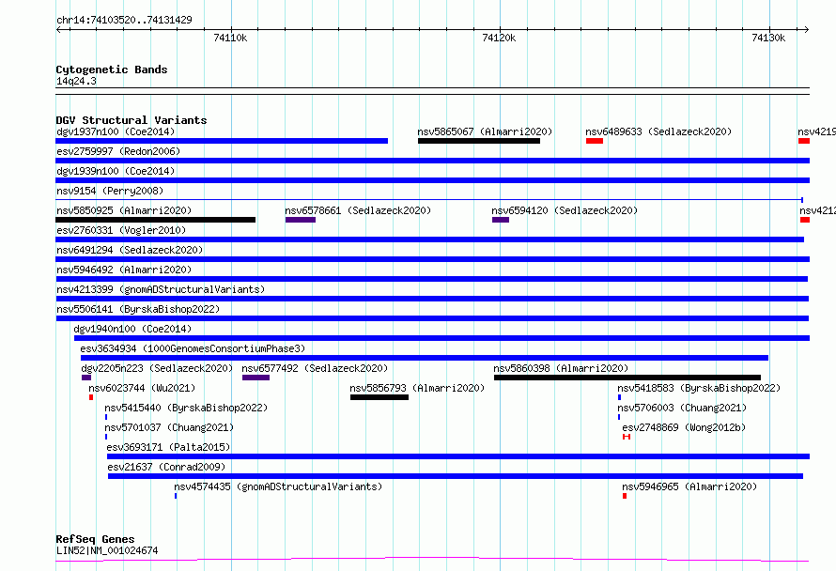Open the LIN52|NM_001024674 gene label
836x571 pixels.
[x=107, y=550]
